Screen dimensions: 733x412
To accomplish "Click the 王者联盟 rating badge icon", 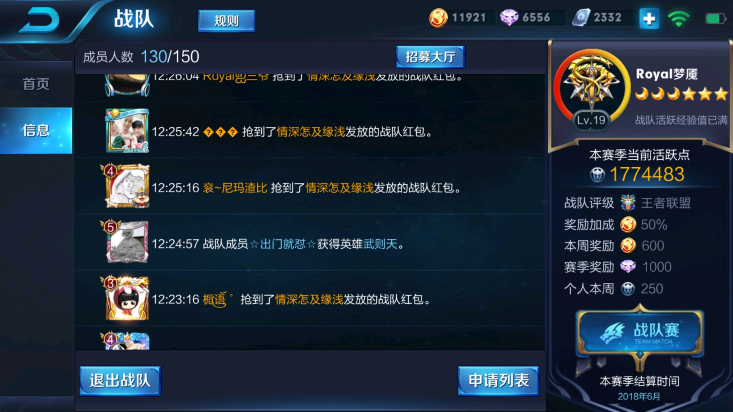I will (x=628, y=203).
